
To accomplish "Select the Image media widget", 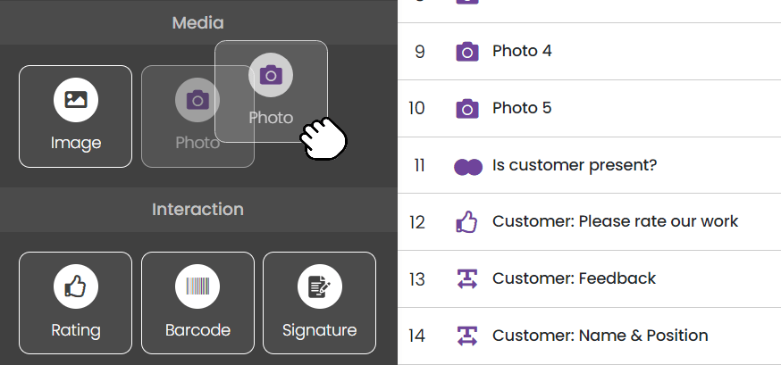I will 76,116.
